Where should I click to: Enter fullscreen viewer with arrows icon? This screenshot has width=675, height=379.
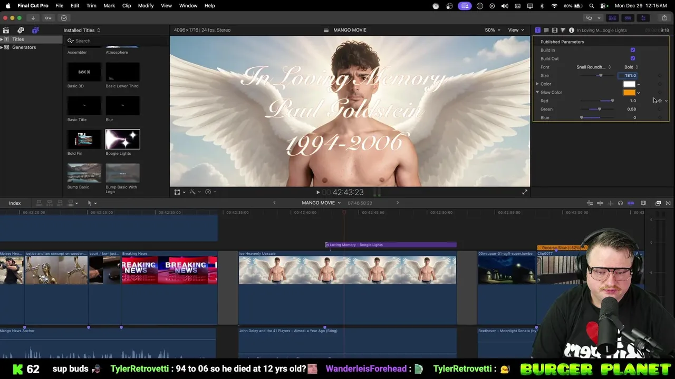click(524, 192)
